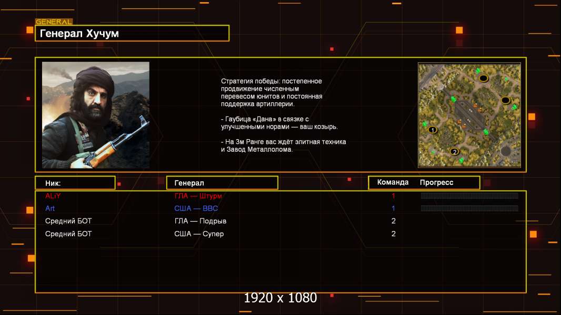Click the 'Стратегия победы' paragraph
The height and width of the screenshot is (315, 561).
pyautogui.click(x=272, y=93)
